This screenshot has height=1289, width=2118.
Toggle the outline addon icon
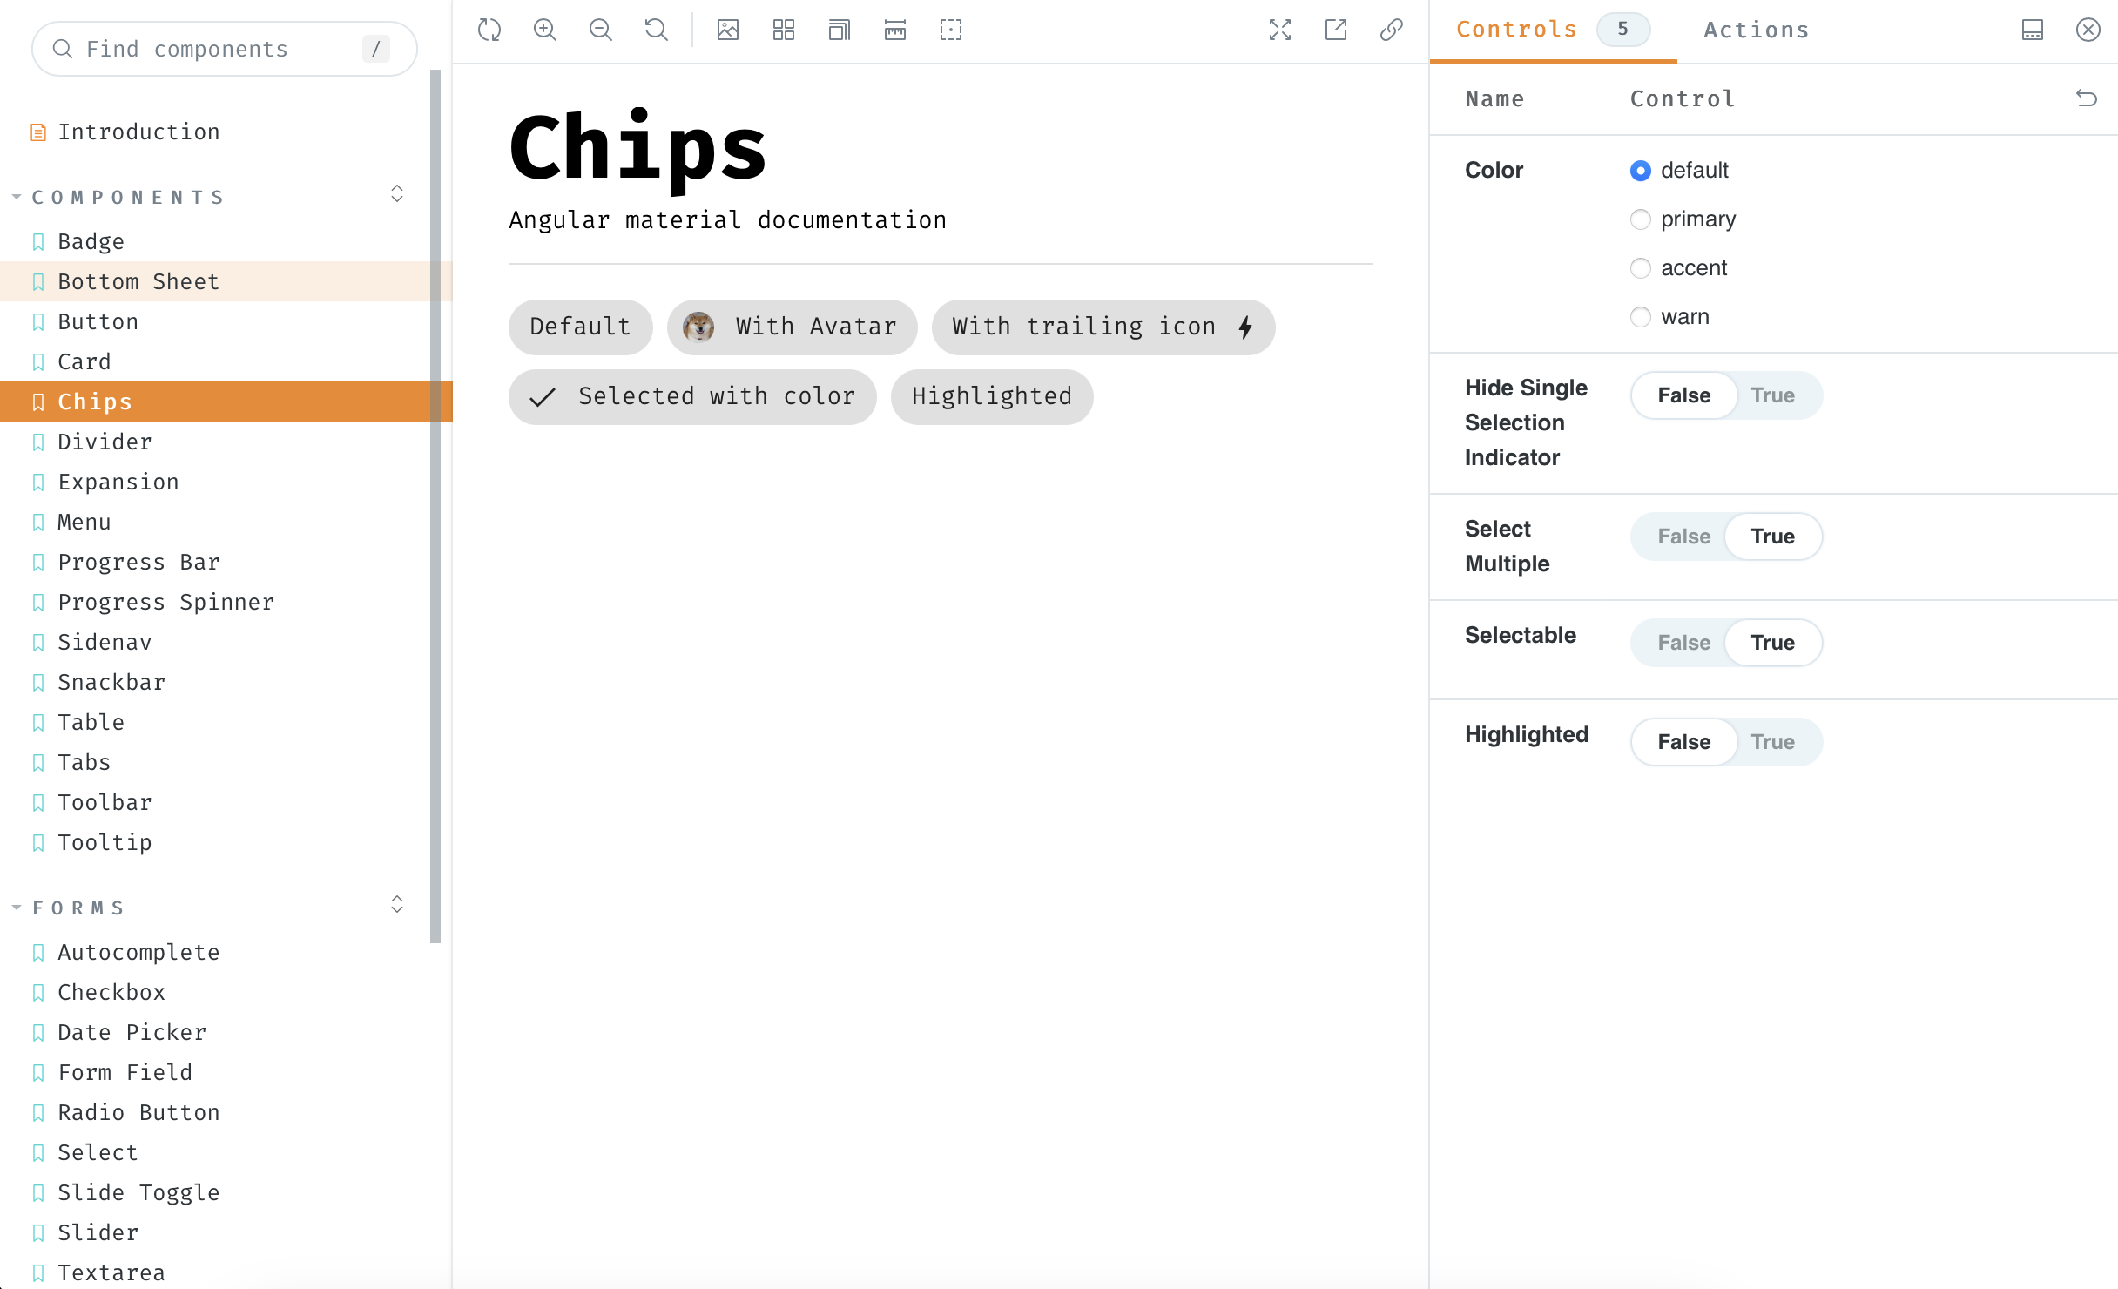[x=951, y=30]
